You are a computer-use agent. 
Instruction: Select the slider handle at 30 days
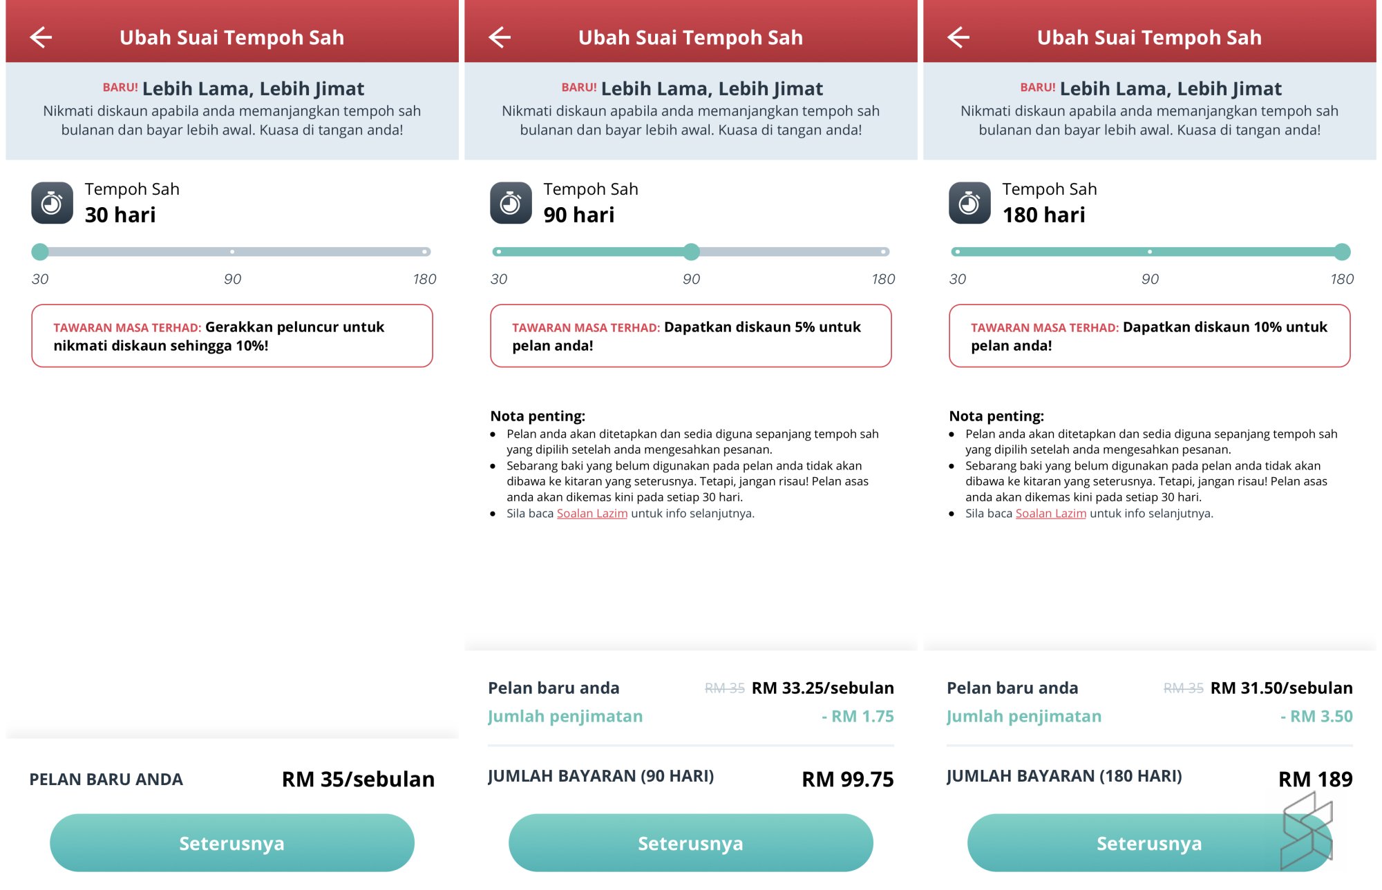[39, 251]
